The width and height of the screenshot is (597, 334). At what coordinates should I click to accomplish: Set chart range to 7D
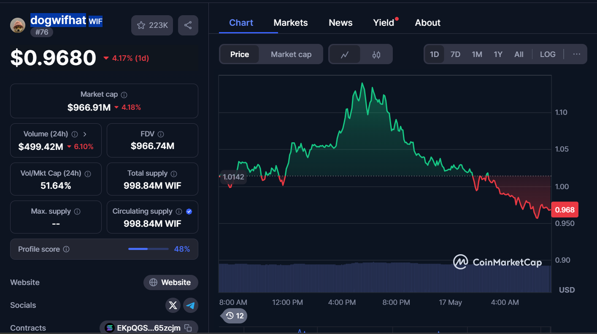(x=455, y=54)
